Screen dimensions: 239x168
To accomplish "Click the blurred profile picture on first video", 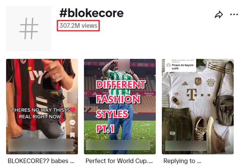I will pos(72,98).
